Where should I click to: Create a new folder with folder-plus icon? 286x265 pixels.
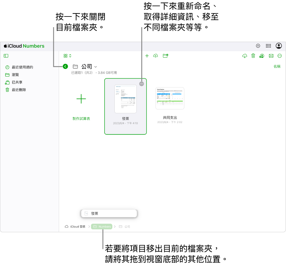[x=165, y=56]
